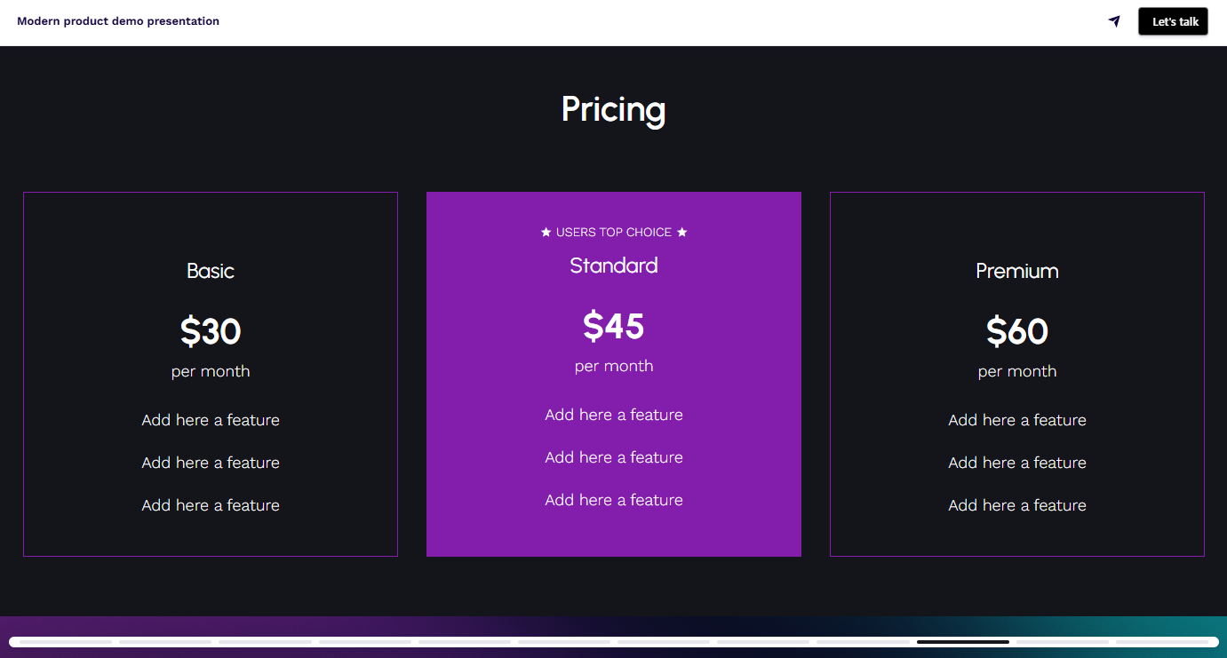The width and height of the screenshot is (1227, 658).
Task: Click the USERS TOP CHOICE badge
Action: point(614,232)
